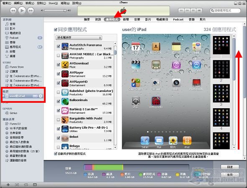Adjust the volume slider knob
The width and height of the screenshot is (247, 188).
(x=65, y=10)
